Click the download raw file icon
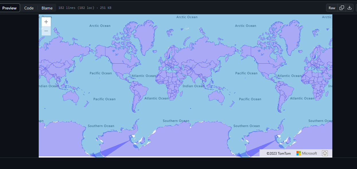357x169 pixels. [350, 8]
